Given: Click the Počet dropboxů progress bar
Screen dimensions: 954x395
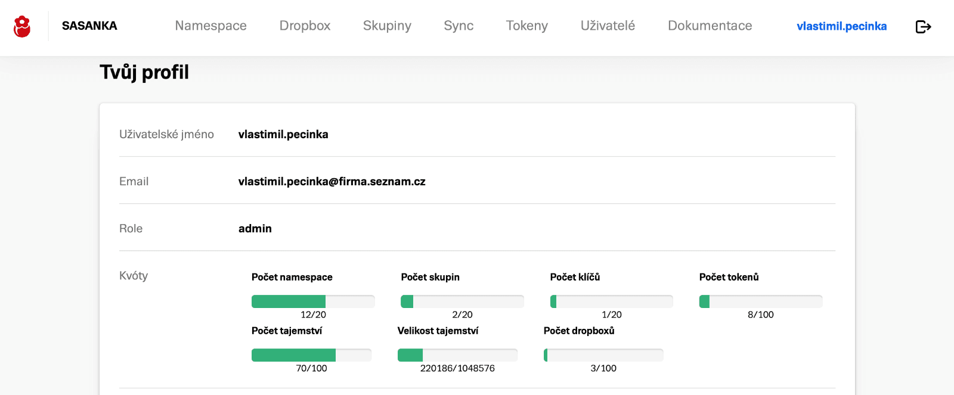Looking at the screenshot, I should coord(603,355).
